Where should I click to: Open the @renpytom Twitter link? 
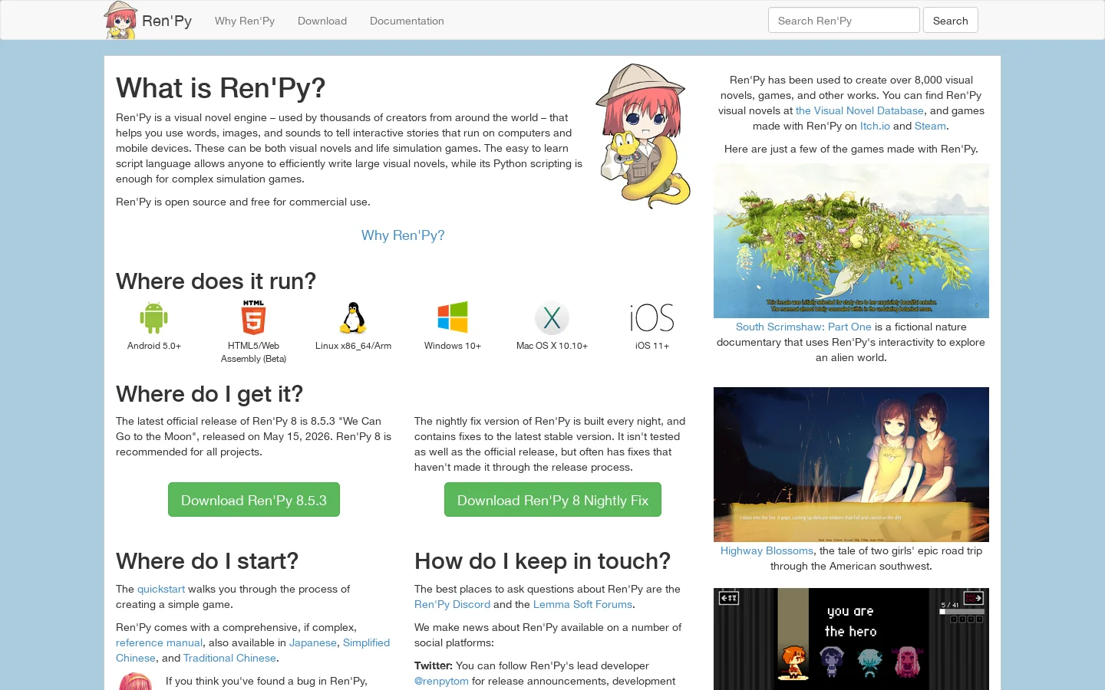click(441, 681)
